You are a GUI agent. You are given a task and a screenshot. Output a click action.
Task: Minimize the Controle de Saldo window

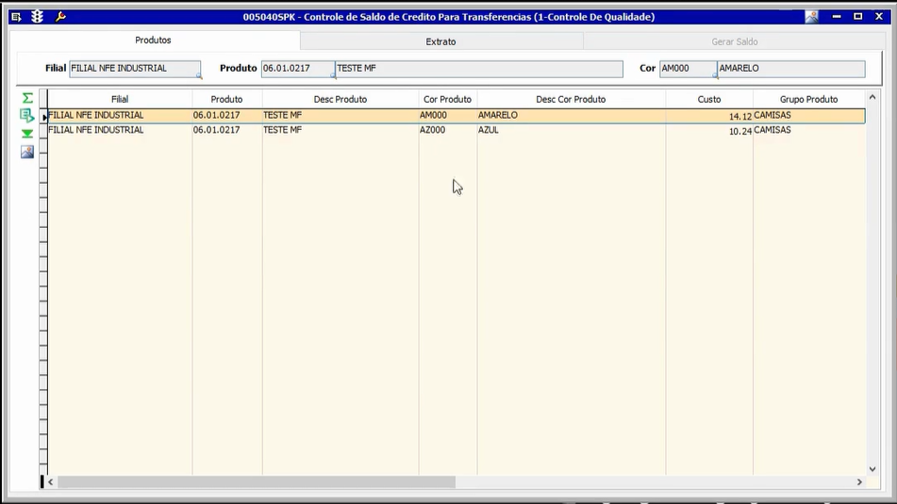click(x=837, y=17)
